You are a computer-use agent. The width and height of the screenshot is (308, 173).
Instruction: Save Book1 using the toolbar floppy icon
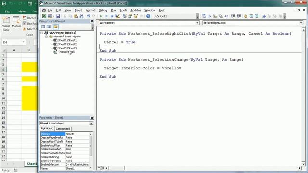pyautogui.click(x=58, y=16)
